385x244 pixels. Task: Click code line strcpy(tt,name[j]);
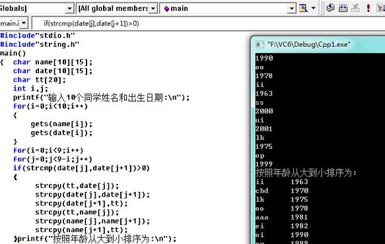[x=77, y=212]
